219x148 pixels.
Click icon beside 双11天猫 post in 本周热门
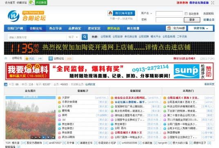(165, 120)
